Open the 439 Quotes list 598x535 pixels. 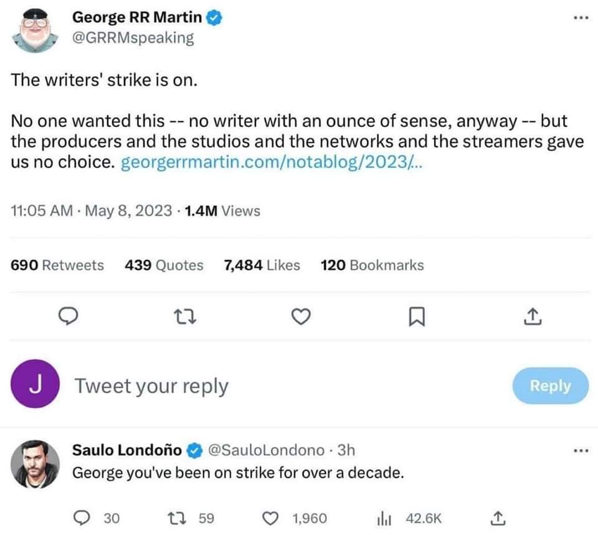click(164, 265)
